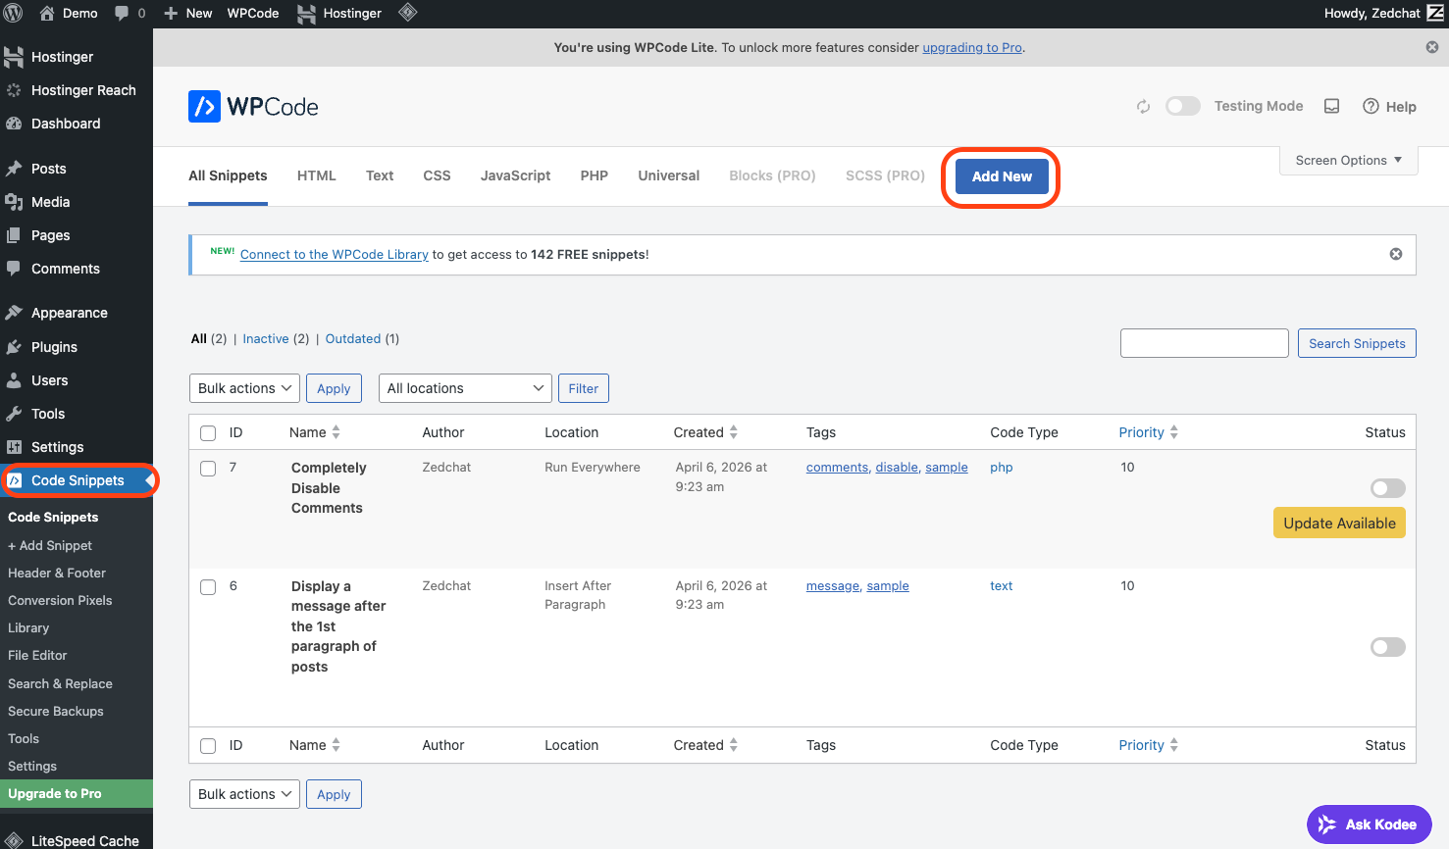Open the comments bubble in the admin bar
This screenshot has width=1449, height=849.
[122, 13]
